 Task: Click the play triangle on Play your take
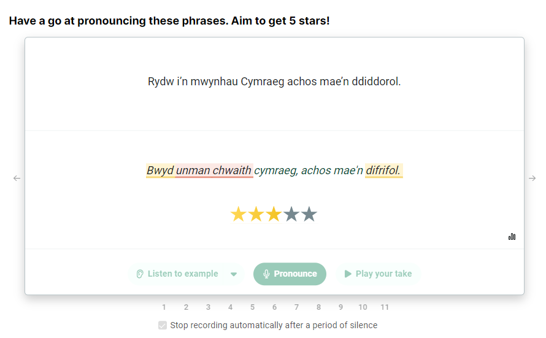[348, 274]
